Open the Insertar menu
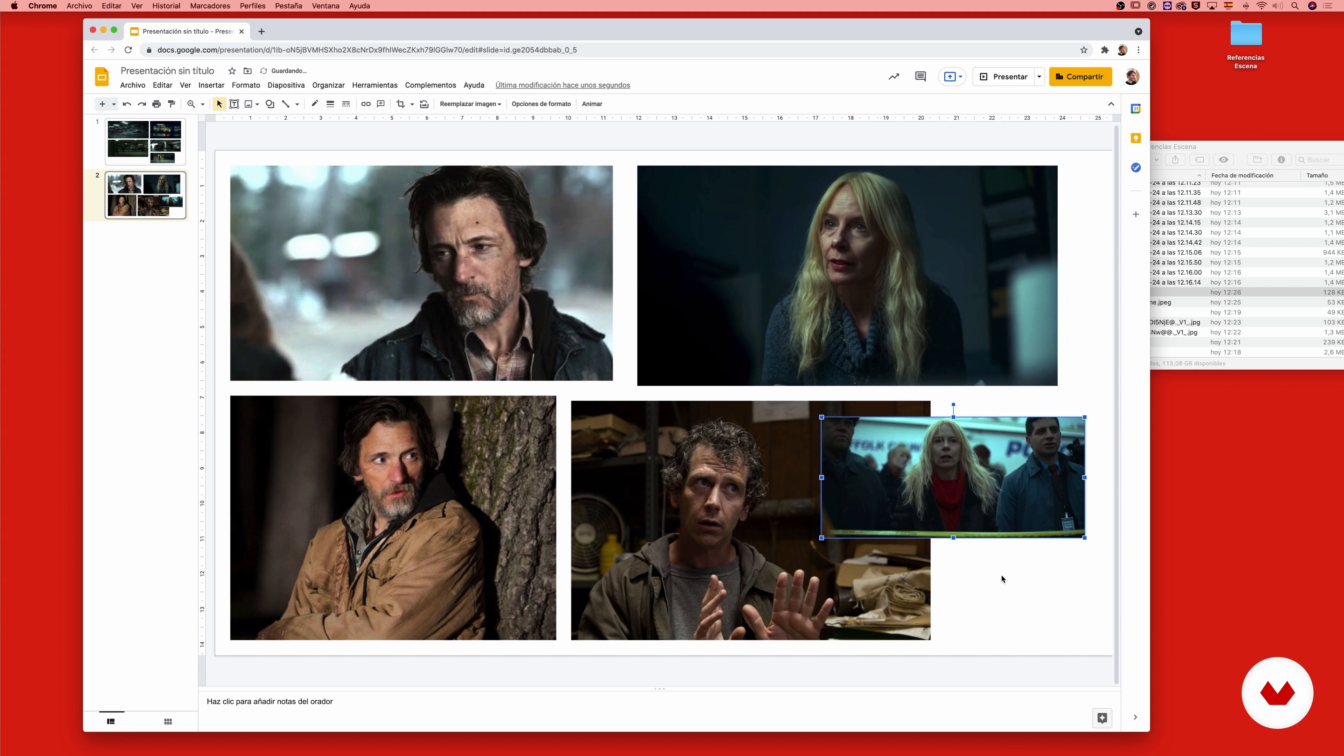1344x756 pixels. (x=211, y=85)
